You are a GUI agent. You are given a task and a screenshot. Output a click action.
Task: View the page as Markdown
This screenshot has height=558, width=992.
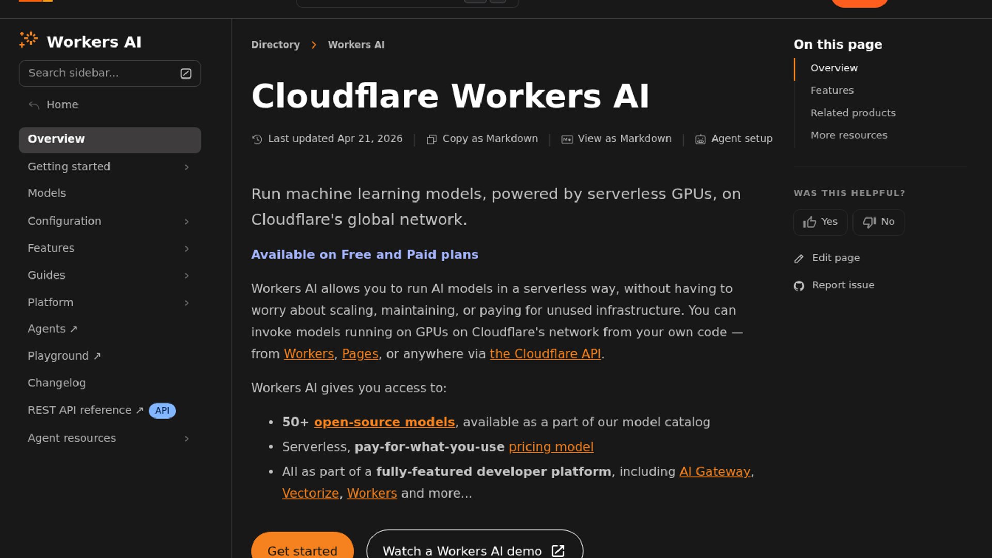tap(616, 139)
